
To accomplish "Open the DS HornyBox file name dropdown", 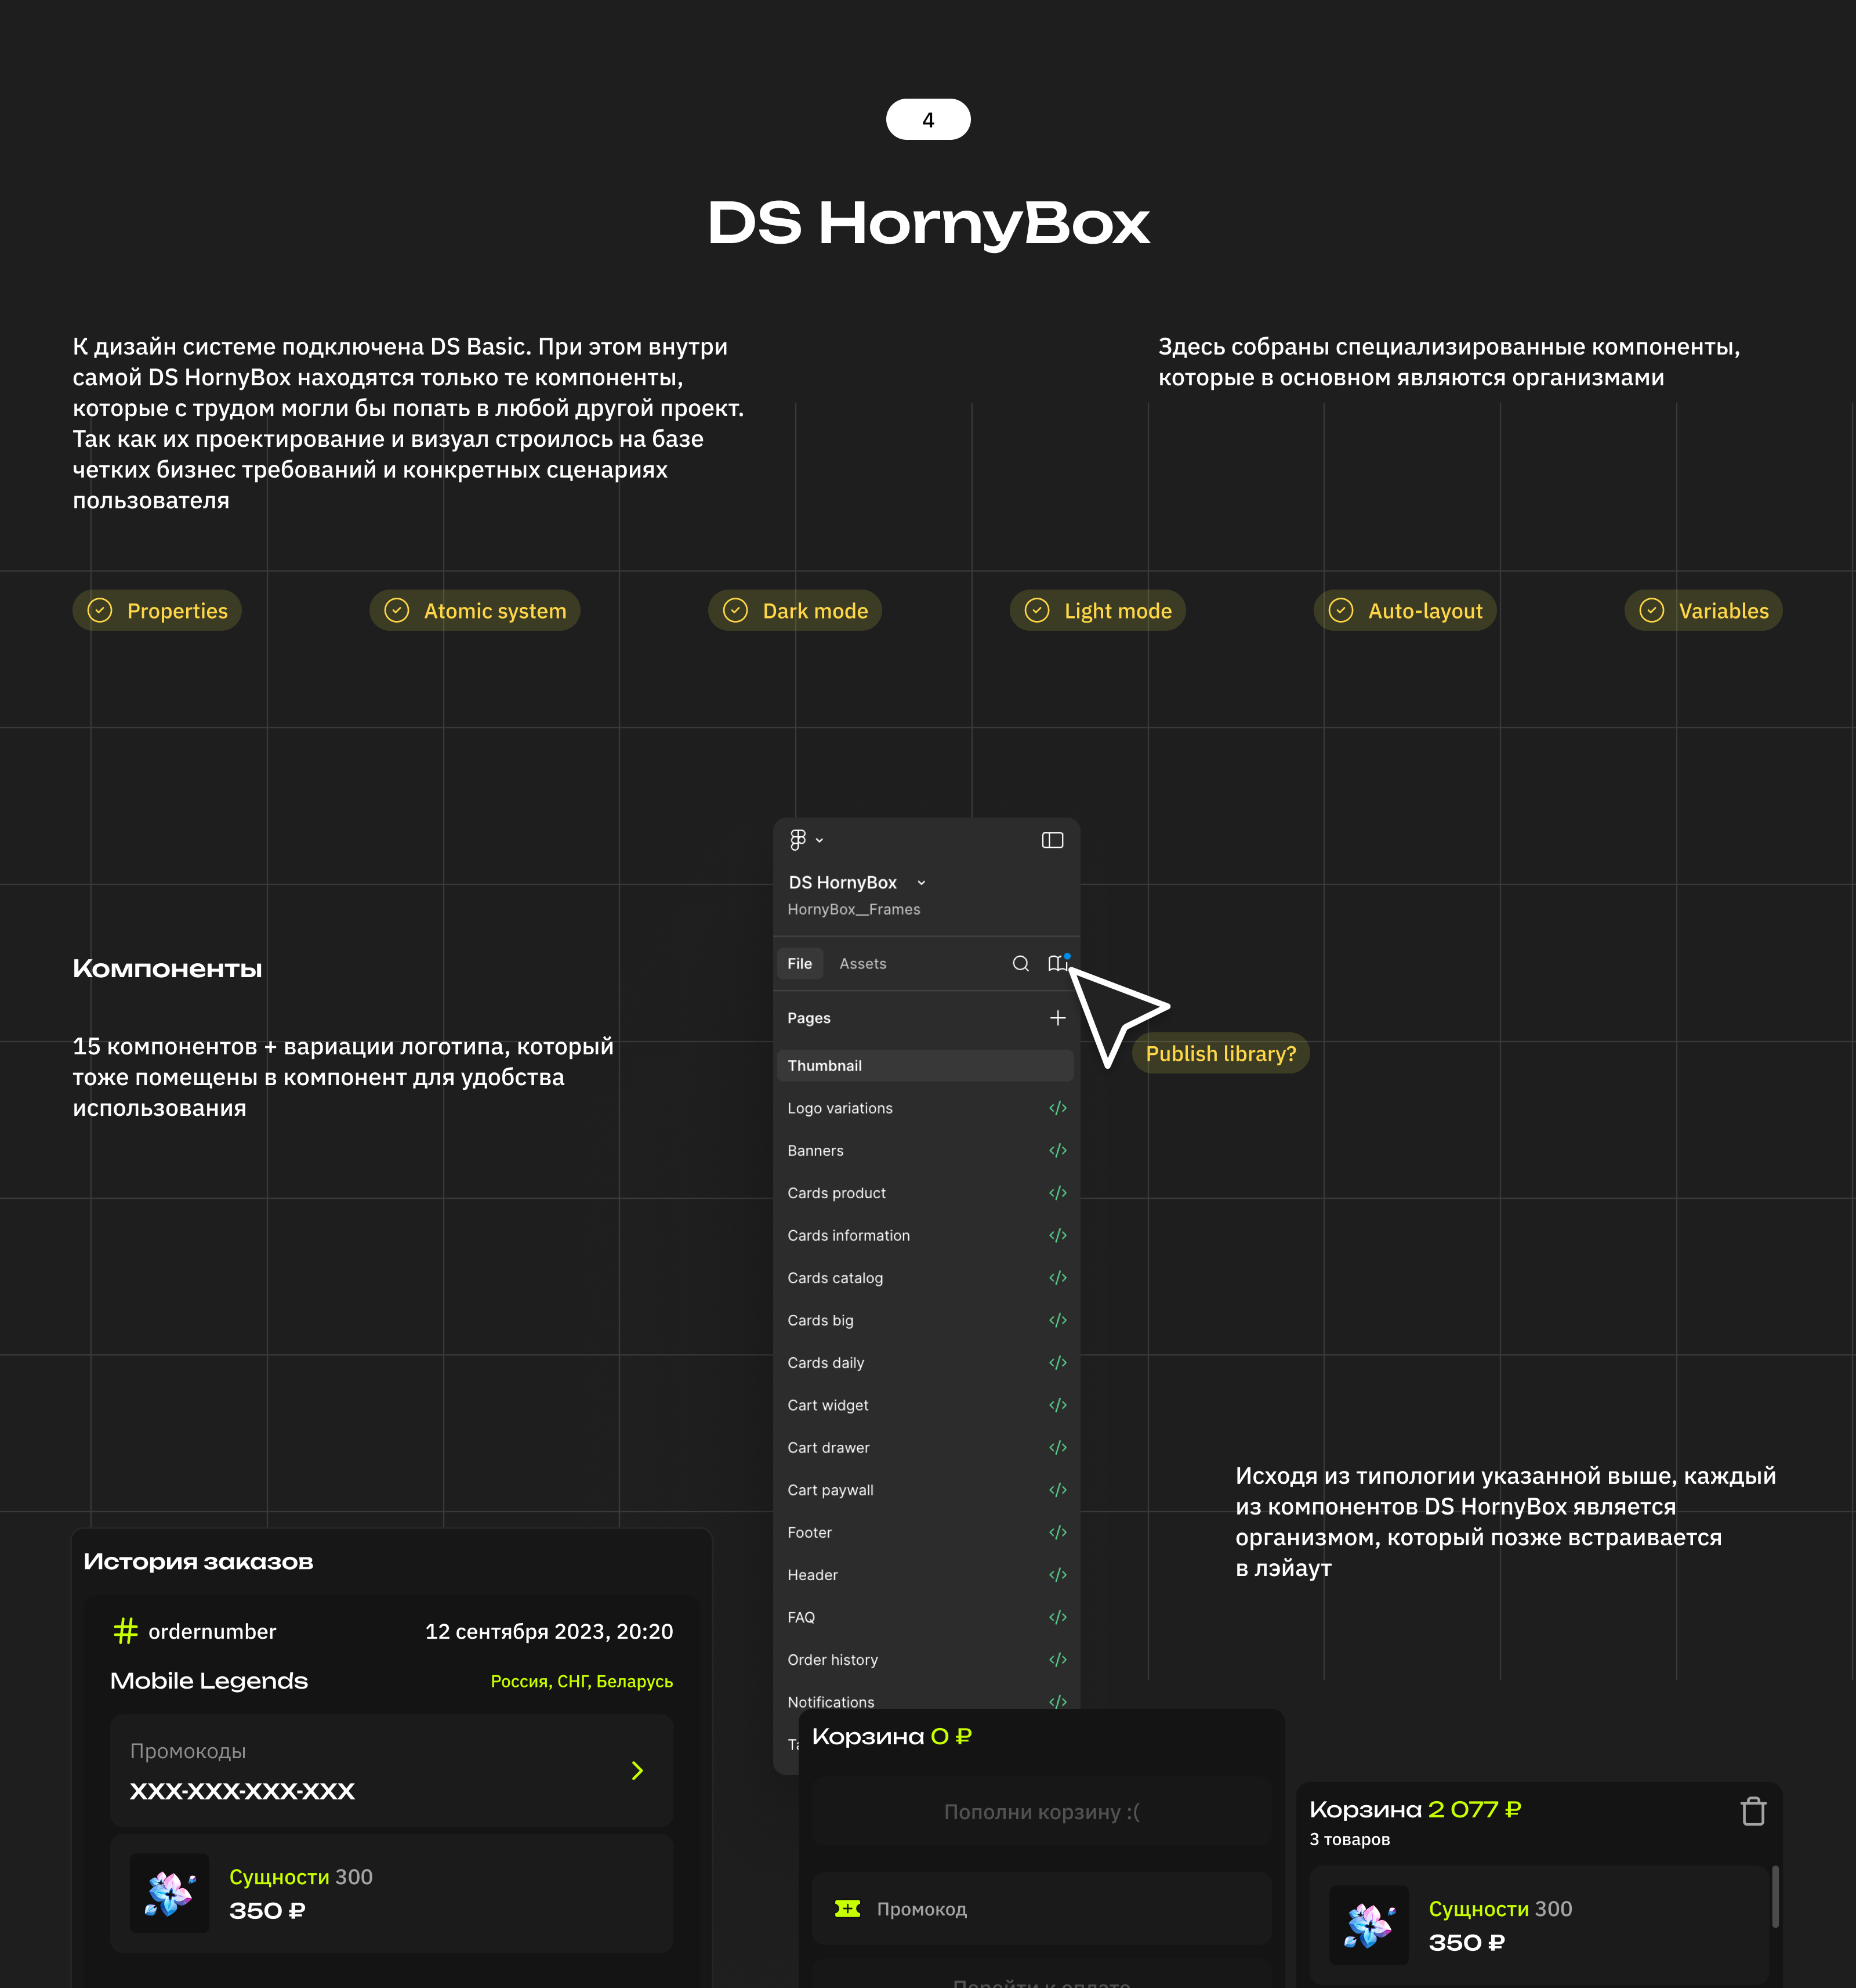I will pos(919,882).
